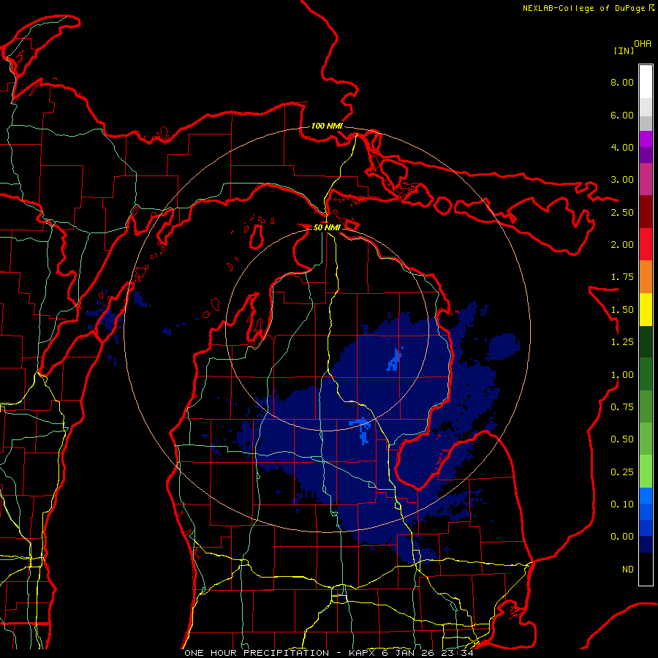
Task: Click the 50 NMI range ring label
Action: click(327, 227)
